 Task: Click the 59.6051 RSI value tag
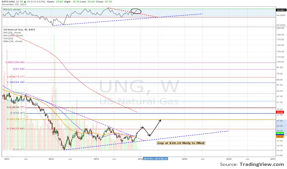(x=281, y=10)
